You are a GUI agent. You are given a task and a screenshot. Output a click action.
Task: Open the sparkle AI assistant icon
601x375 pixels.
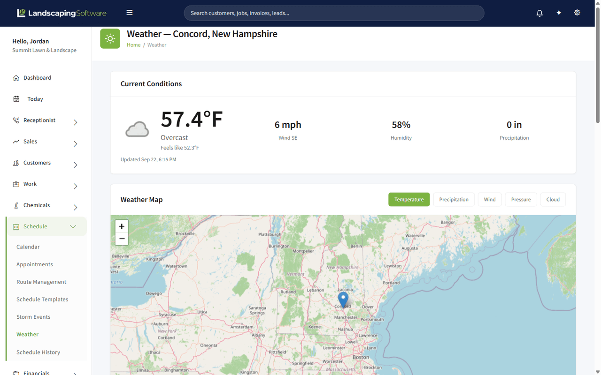[x=559, y=13]
